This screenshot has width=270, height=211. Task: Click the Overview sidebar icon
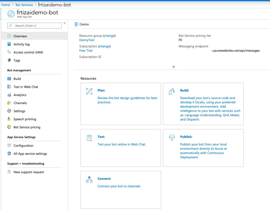tap(9, 36)
